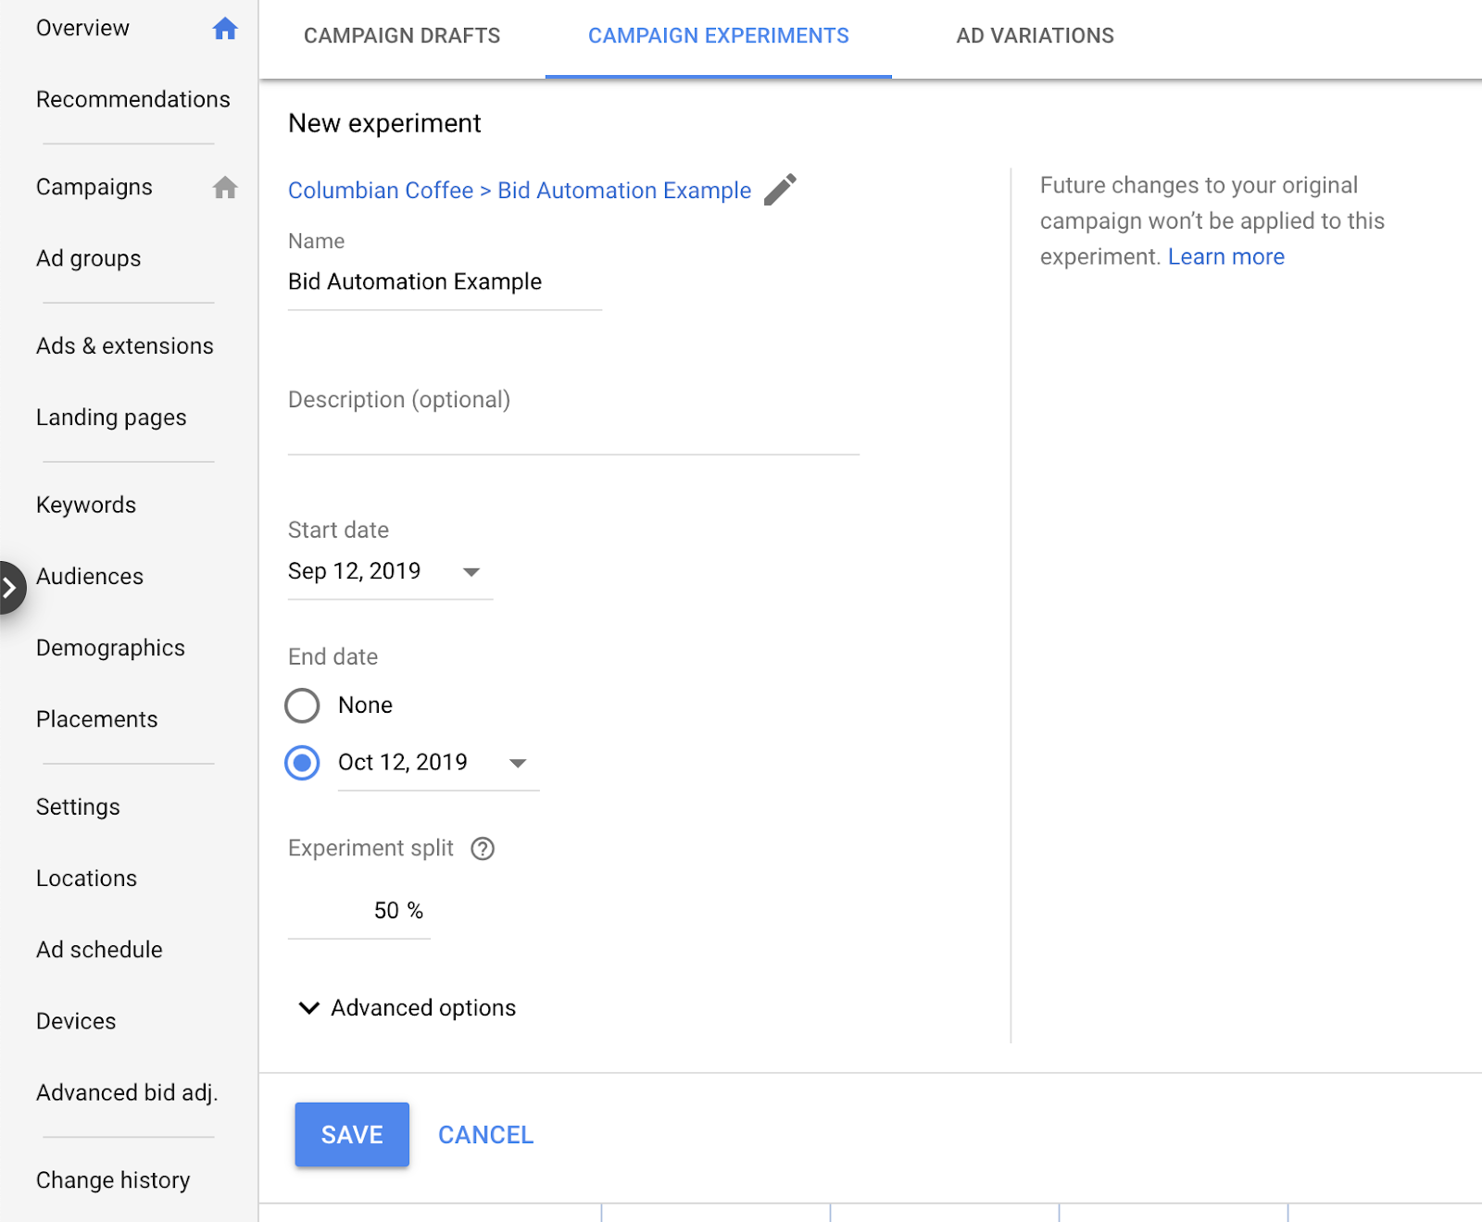Image resolution: width=1482 pixels, height=1222 pixels.
Task: Open the End date Oct 12 dropdown arrow
Action: click(518, 764)
